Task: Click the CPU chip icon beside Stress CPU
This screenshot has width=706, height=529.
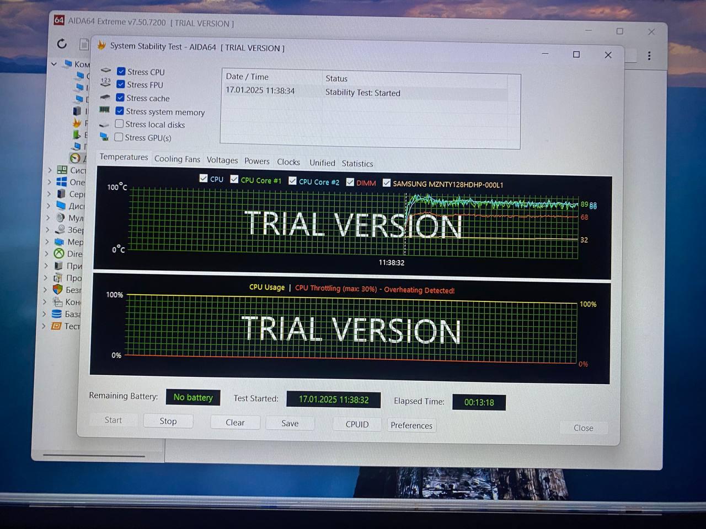Action: 106,71
